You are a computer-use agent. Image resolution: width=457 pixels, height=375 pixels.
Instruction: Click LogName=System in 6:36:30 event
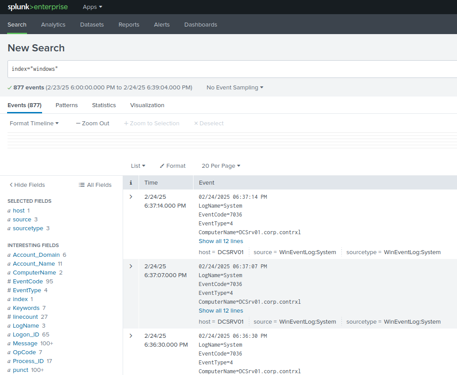pos(221,345)
